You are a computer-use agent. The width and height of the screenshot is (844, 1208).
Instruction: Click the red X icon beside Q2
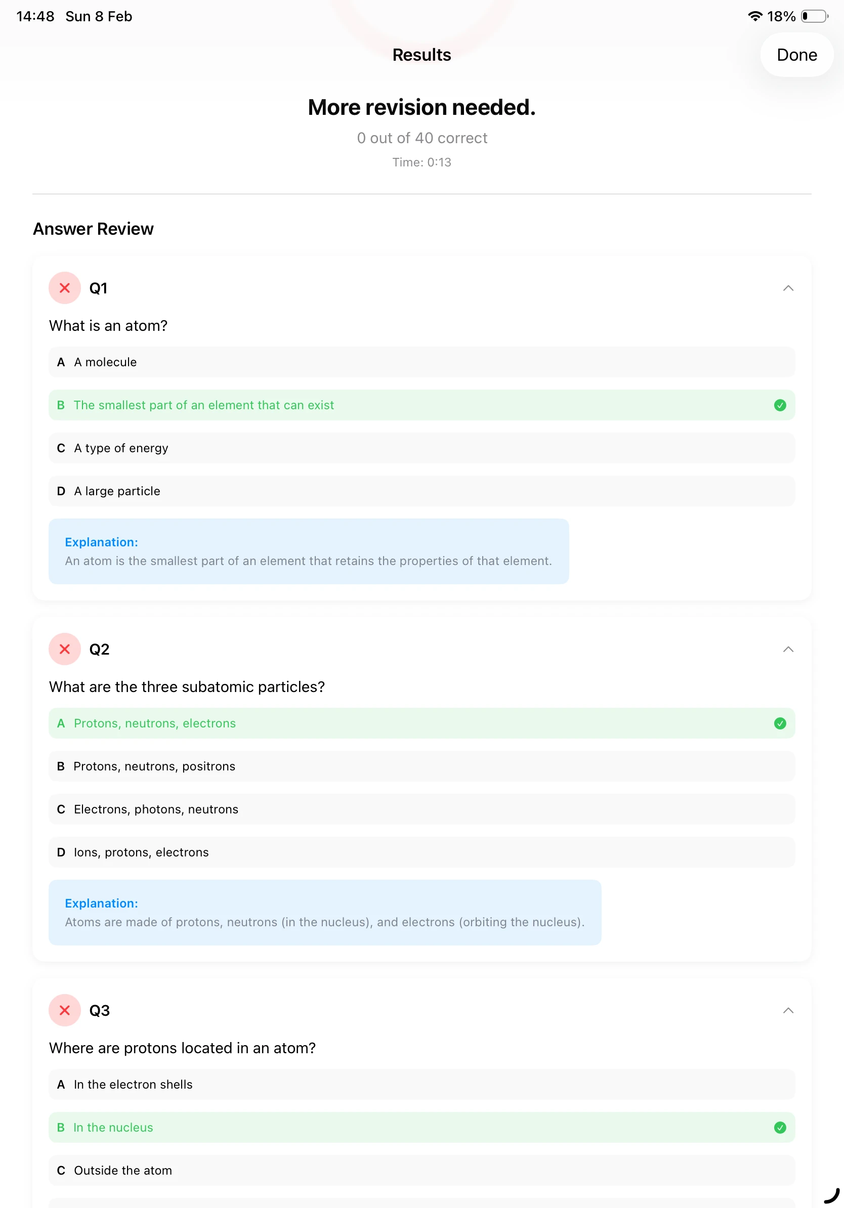click(64, 649)
